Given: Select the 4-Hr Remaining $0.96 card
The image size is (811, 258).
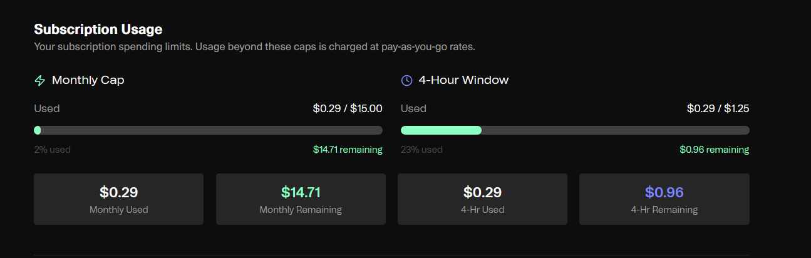Looking at the screenshot, I should point(664,199).
